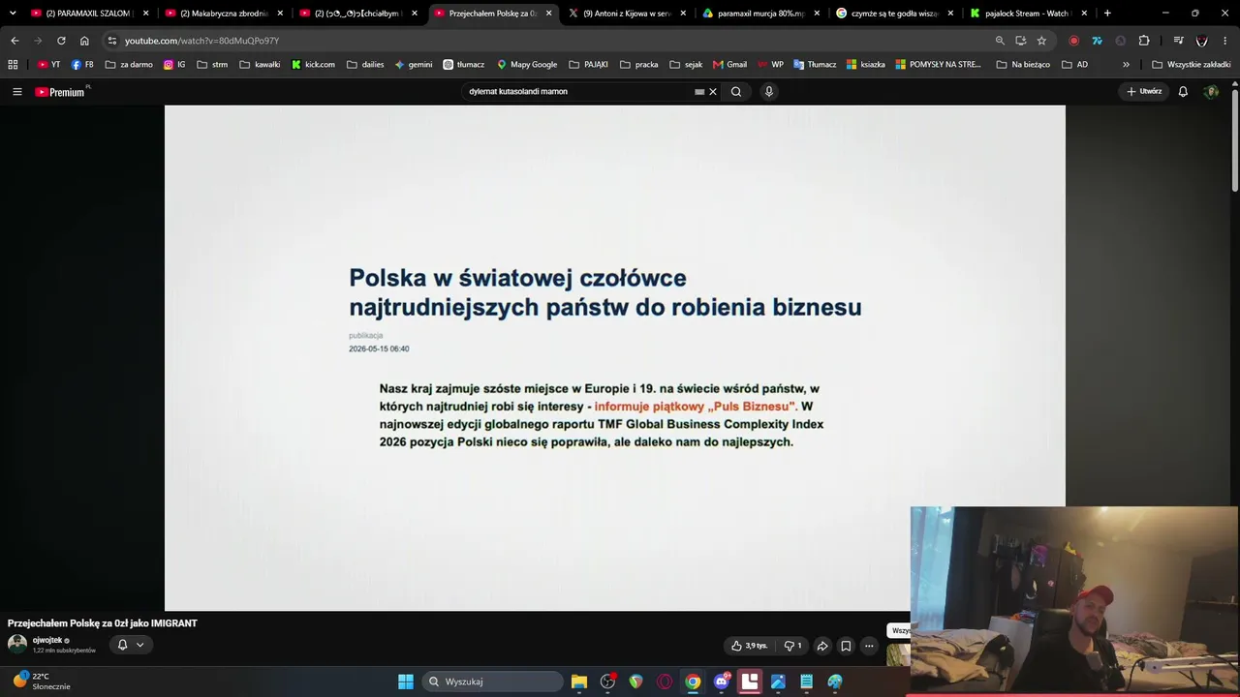View site information icon beside URL
This screenshot has height=697, width=1240.
coord(112,41)
